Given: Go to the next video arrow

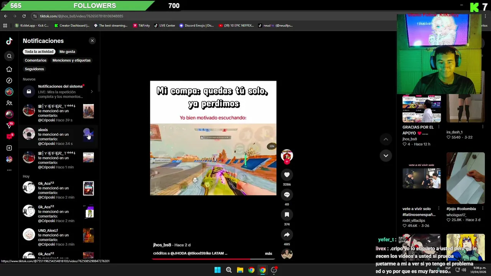Looking at the screenshot, I should 386,155.
